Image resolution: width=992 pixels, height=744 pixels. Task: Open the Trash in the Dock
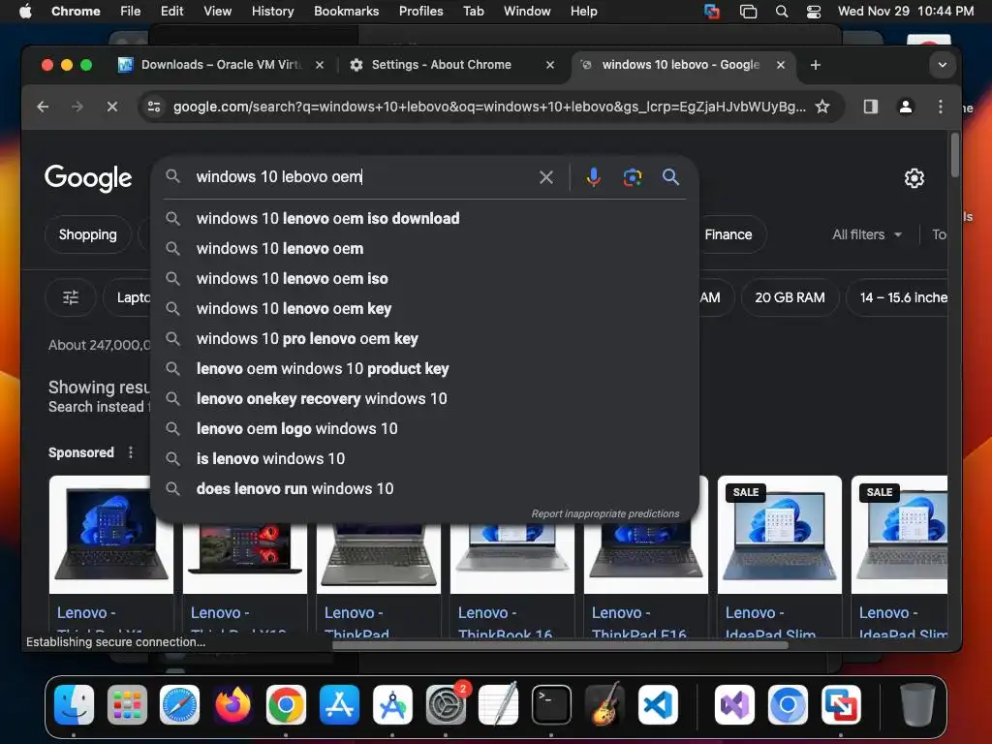917,705
